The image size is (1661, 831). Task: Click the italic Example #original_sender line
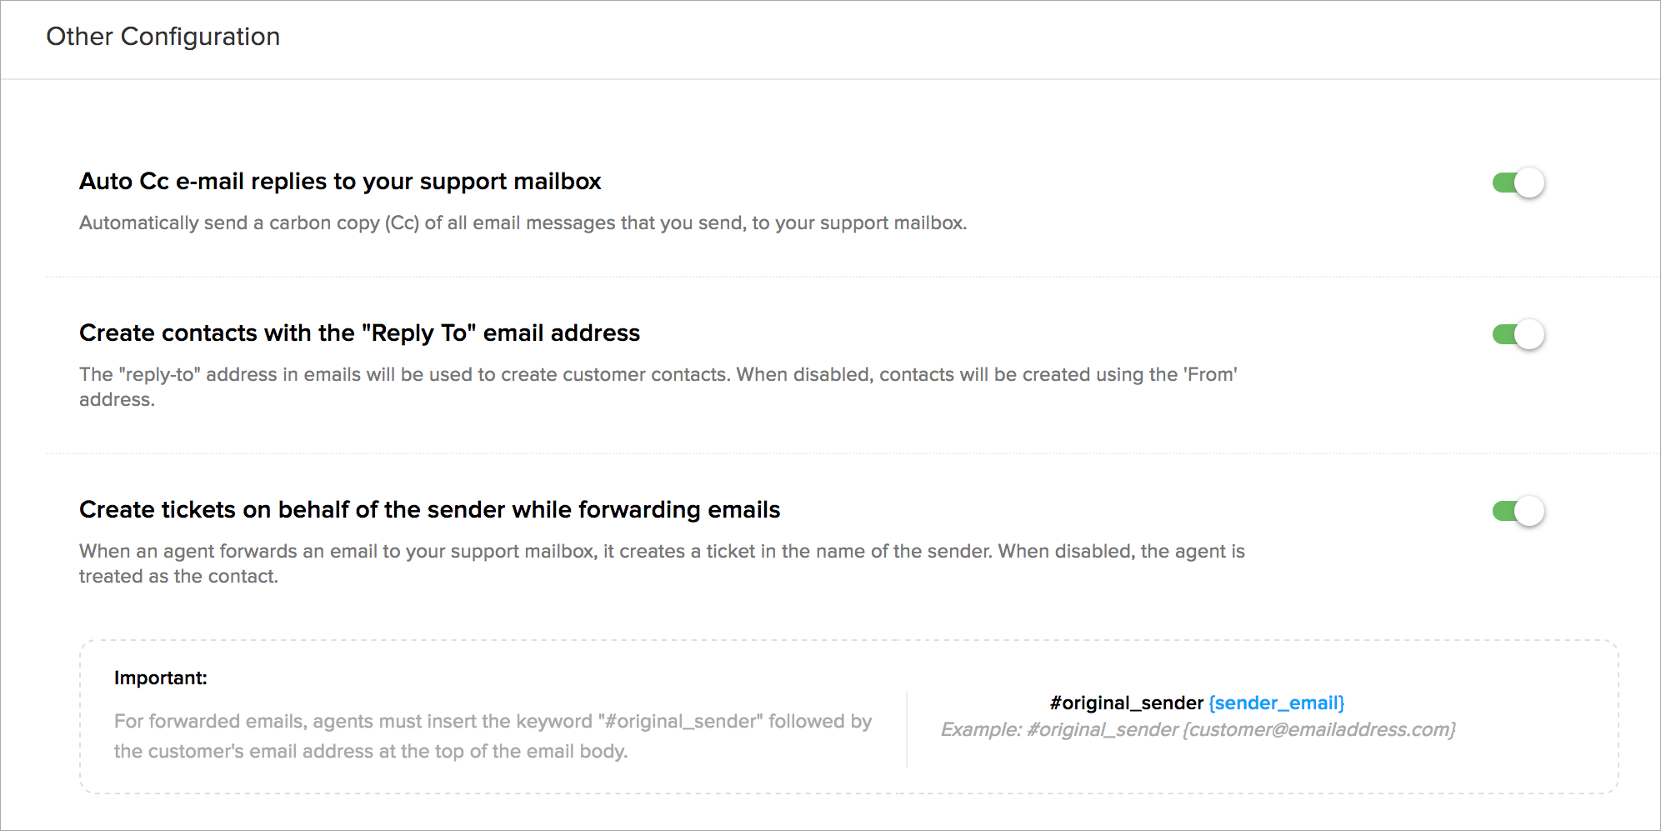click(1198, 730)
